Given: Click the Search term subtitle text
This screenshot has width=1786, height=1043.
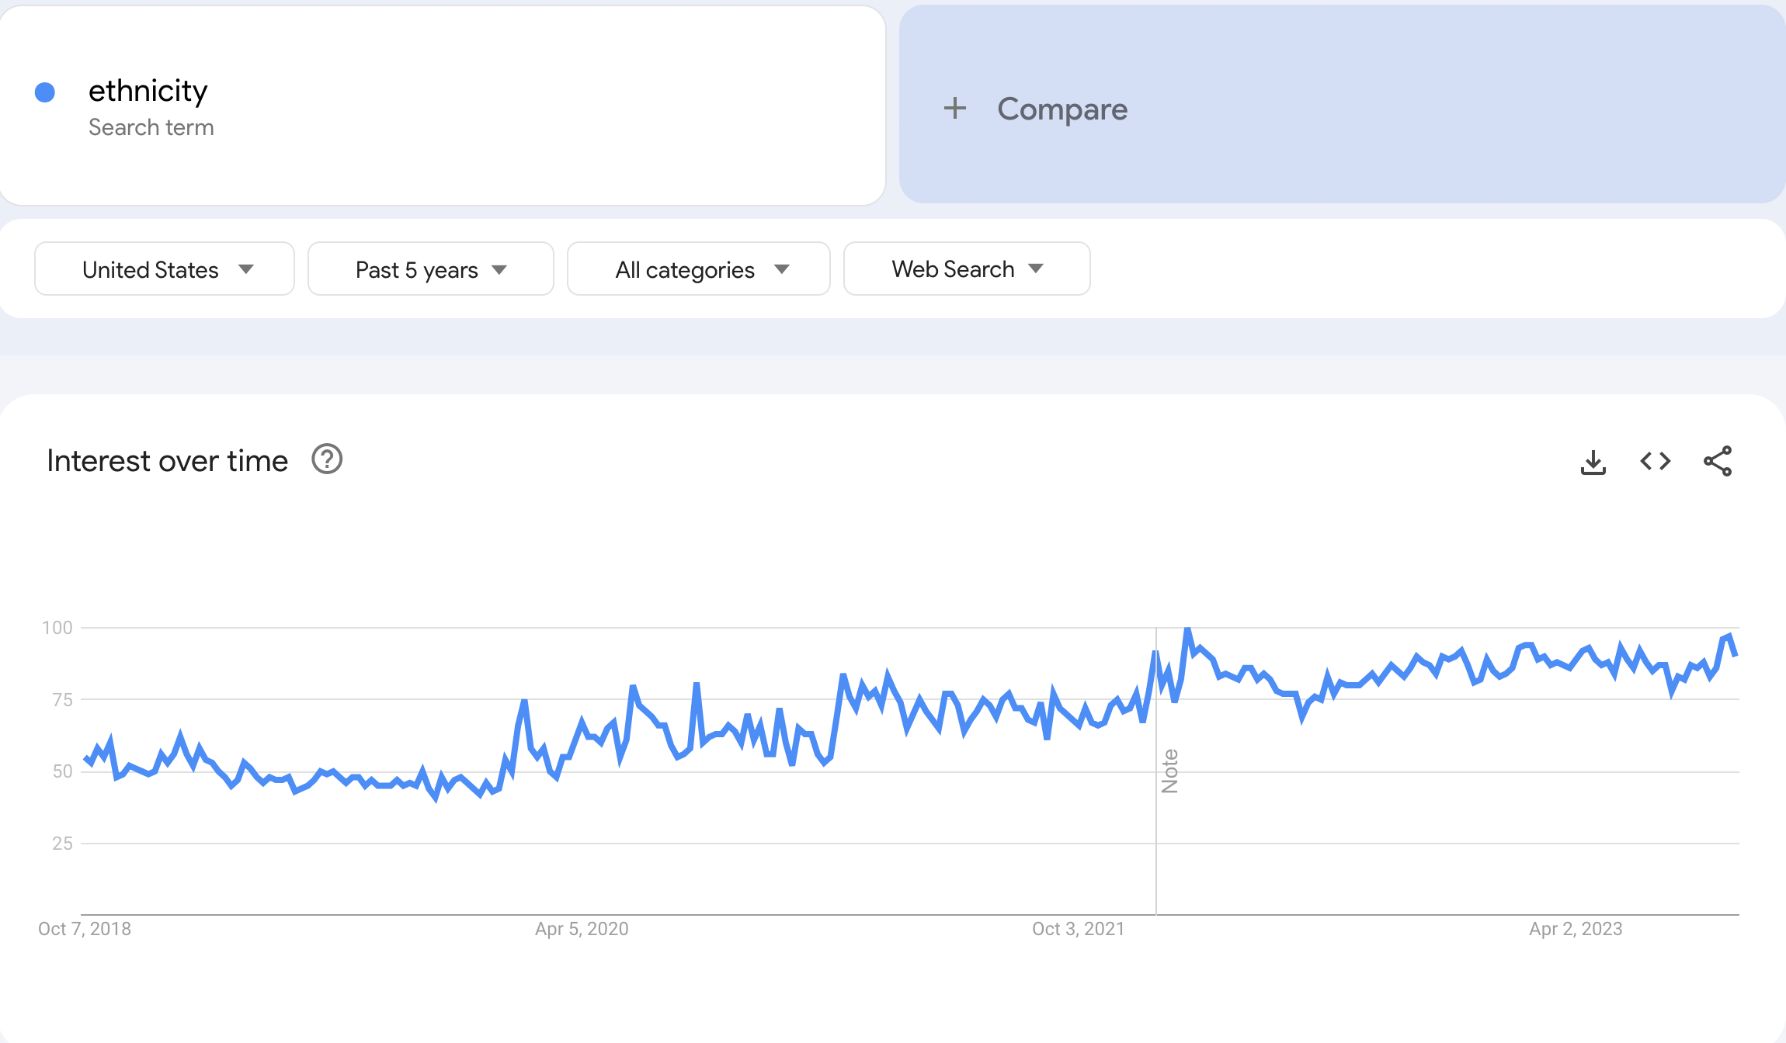Looking at the screenshot, I should [151, 127].
